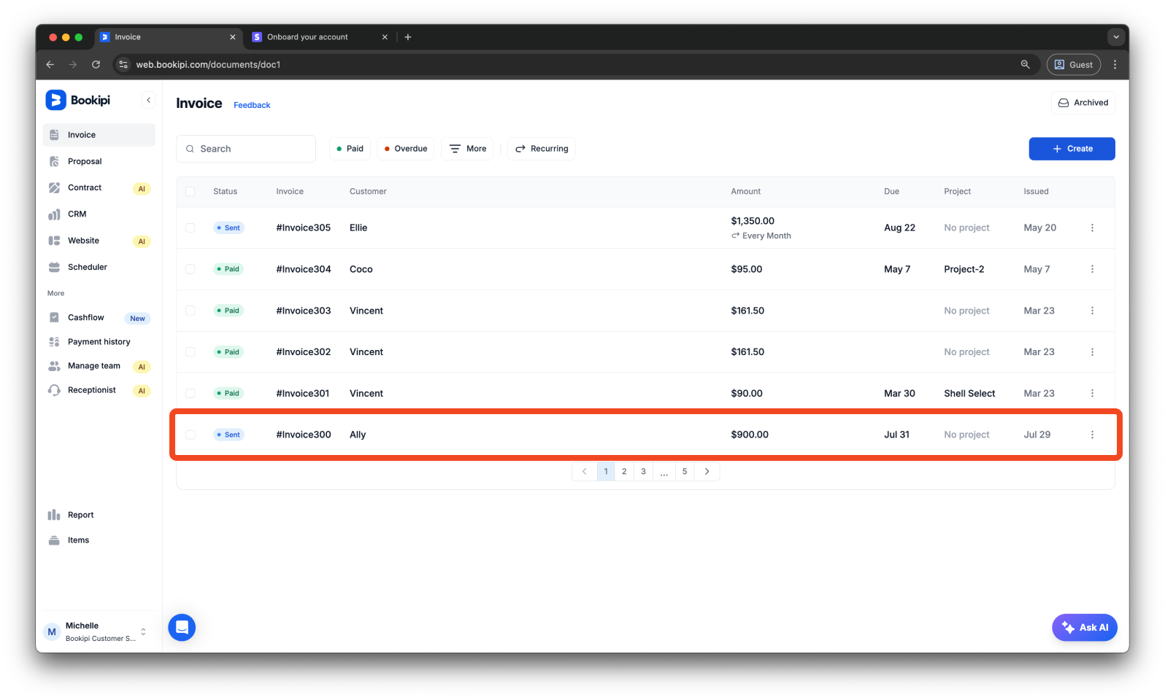Screen dimensions: 1165x700
Task: Go to pagination page 5
Action: tap(685, 472)
